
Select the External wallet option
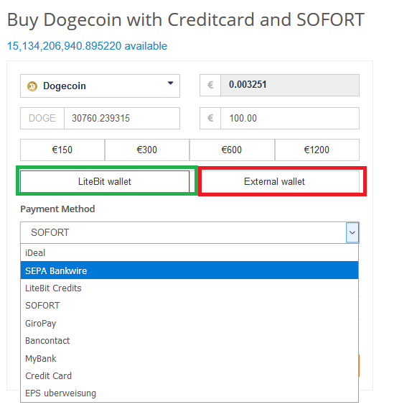(274, 181)
